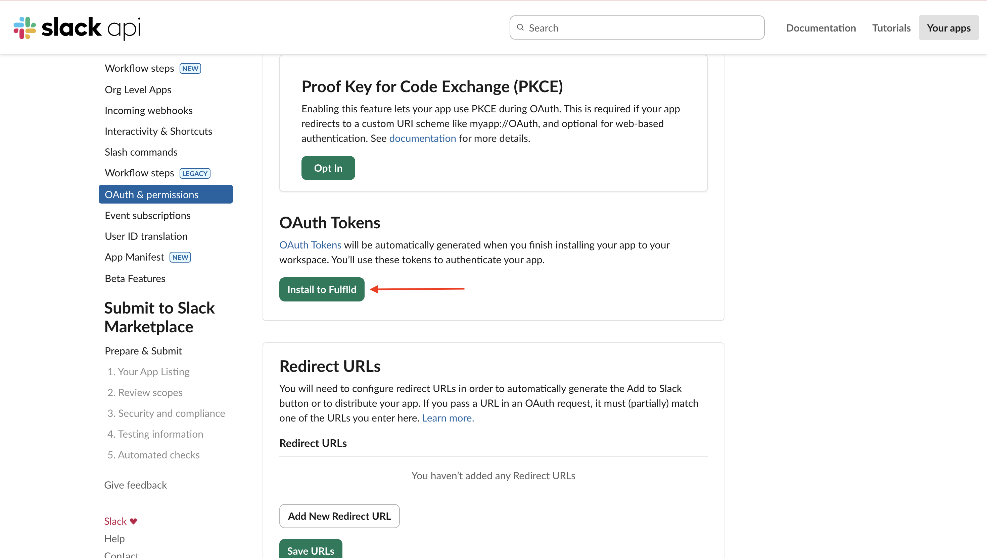Click the Slack logo icon
Viewport: 987px width, 558px height.
click(25, 27)
